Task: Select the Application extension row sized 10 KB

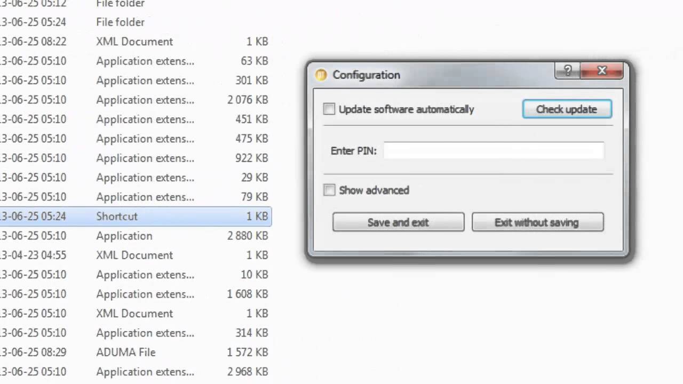Action: pyautogui.click(x=136, y=275)
